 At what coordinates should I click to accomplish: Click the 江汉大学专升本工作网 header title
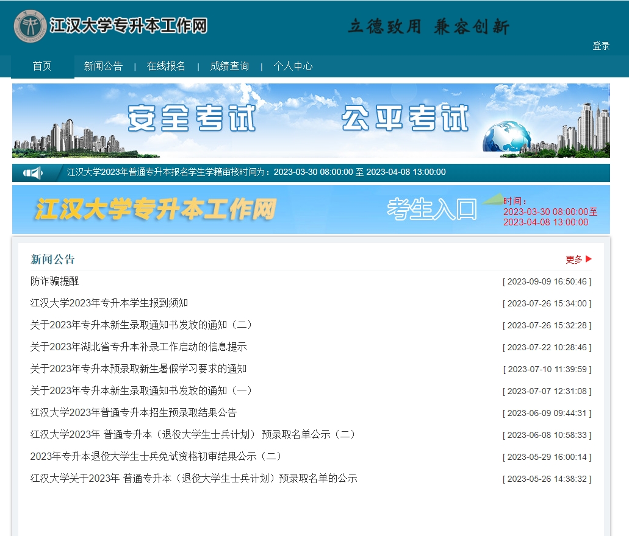(128, 26)
